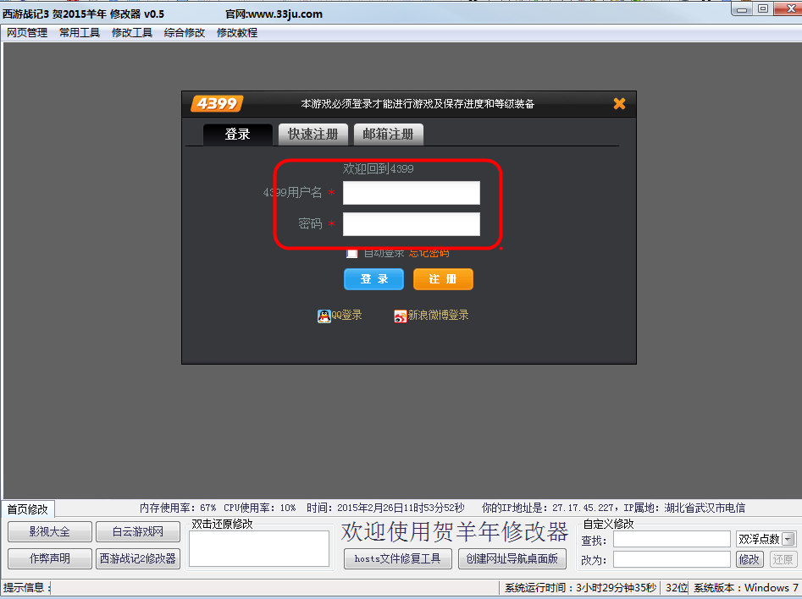Select the 登录 tab
802x599 pixels.
pos(238,135)
